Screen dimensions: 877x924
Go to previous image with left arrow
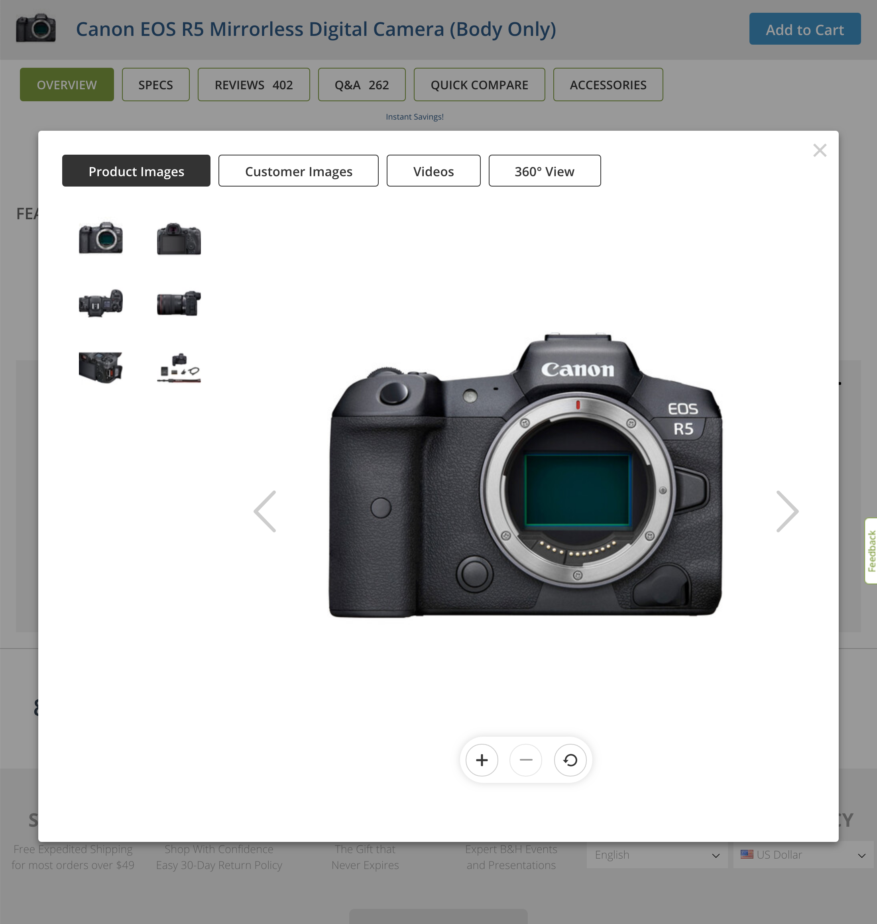click(265, 511)
